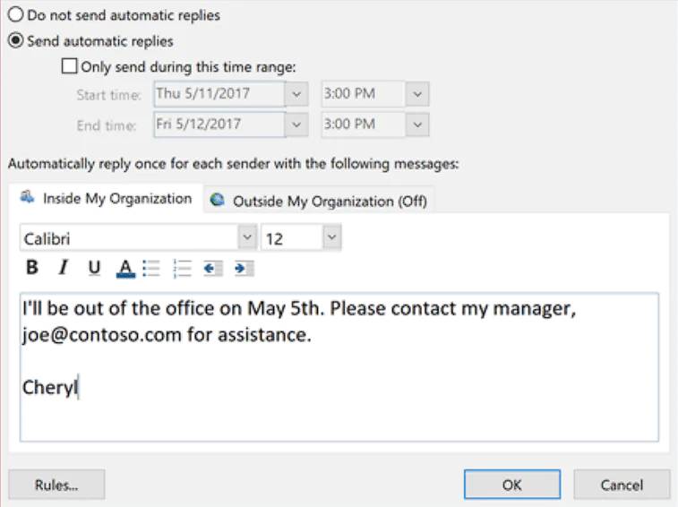The width and height of the screenshot is (678, 507).
Task: Toggle italic formatting icon
Action: click(x=63, y=267)
